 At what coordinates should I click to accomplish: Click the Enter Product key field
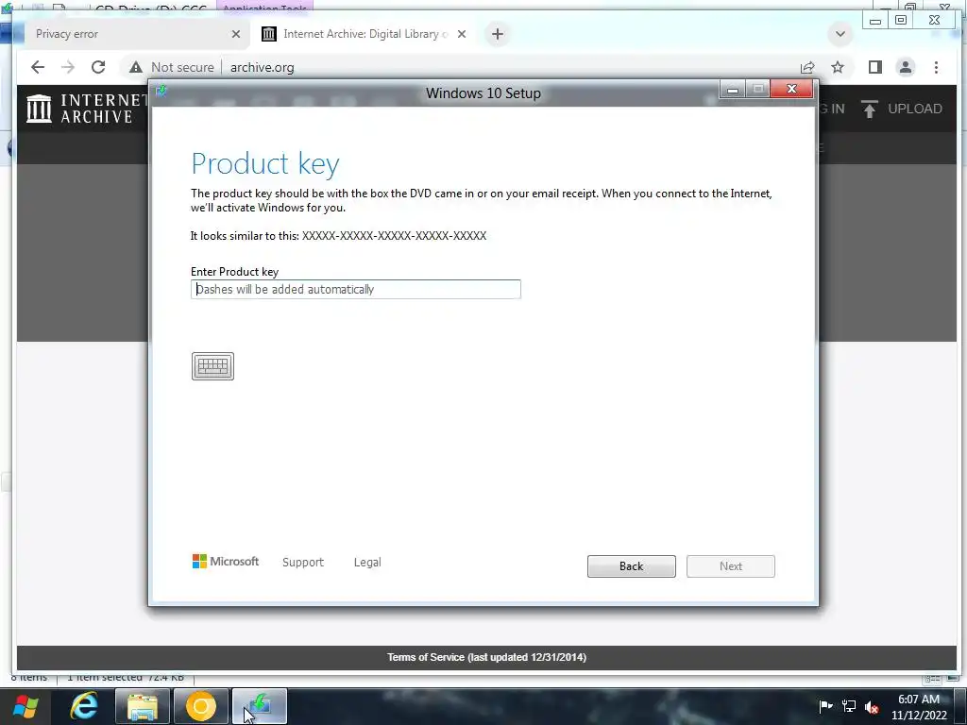click(x=356, y=289)
